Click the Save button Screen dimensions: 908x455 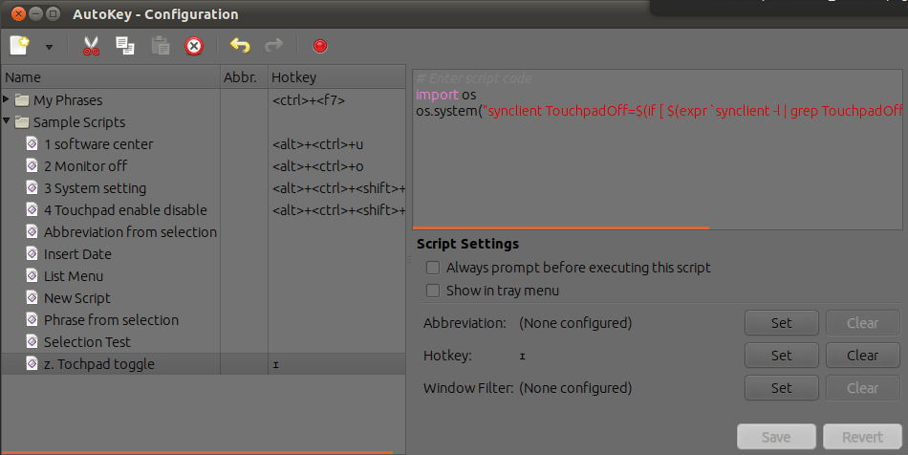[x=776, y=437]
